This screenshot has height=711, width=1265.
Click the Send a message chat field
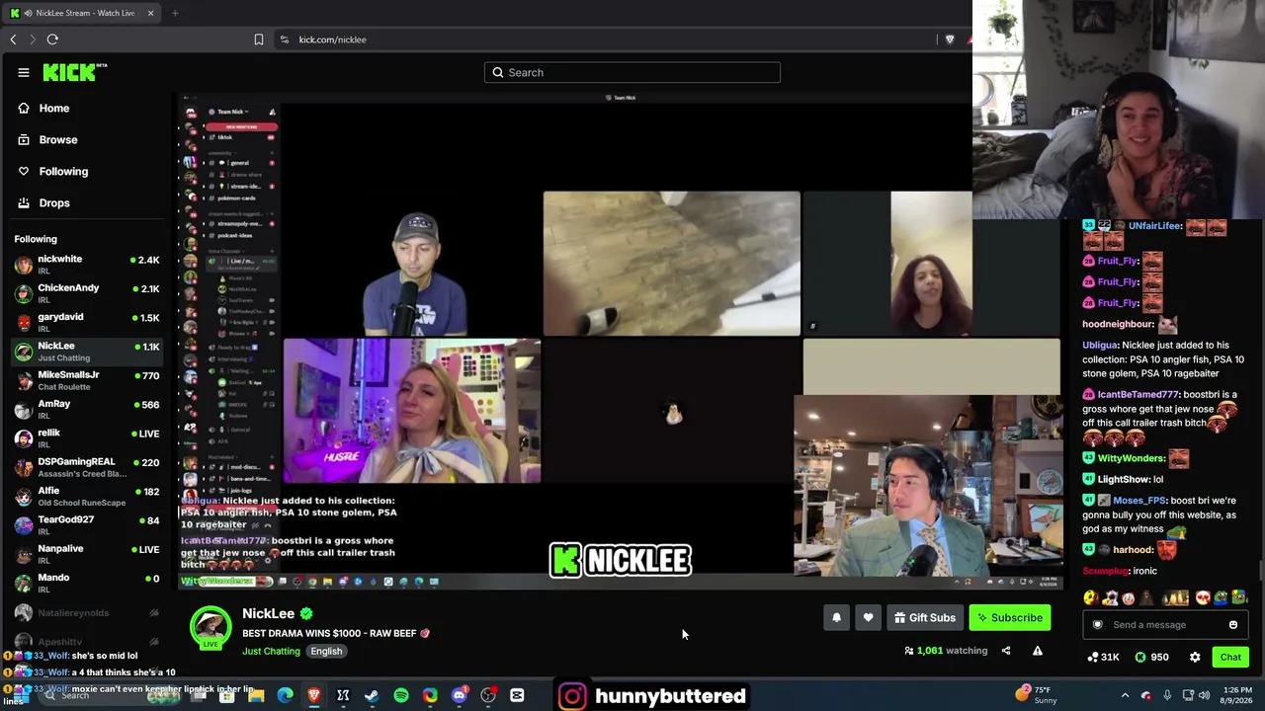point(1164,625)
